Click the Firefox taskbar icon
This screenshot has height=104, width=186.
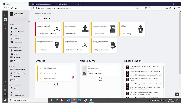(x=74, y=100)
